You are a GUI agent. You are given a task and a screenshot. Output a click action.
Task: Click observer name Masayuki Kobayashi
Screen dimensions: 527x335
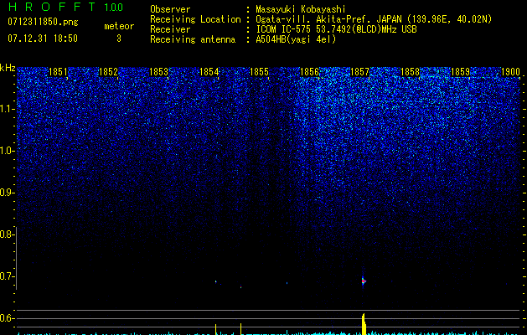(300, 9)
